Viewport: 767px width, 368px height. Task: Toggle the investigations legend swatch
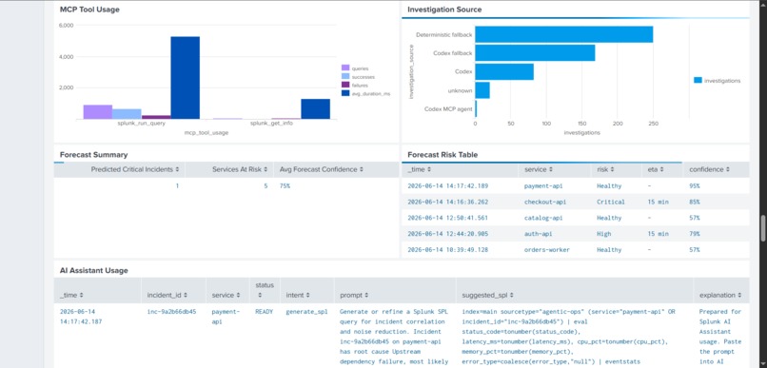click(x=698, y=80)
